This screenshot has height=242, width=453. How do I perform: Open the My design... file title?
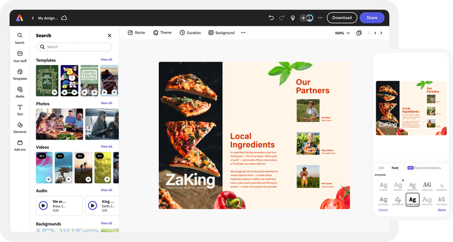click(x=48, y=18)
